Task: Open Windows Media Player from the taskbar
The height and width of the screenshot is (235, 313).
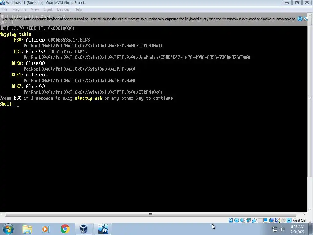Action: click(x=46, y=229)
